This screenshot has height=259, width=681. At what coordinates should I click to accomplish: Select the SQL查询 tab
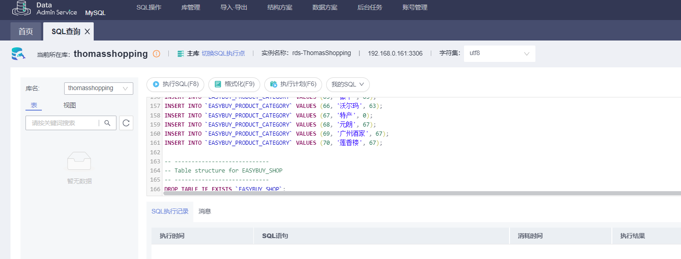click(x=66, y=31)
